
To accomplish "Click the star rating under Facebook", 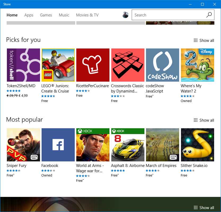I will [x=48, y=171].
